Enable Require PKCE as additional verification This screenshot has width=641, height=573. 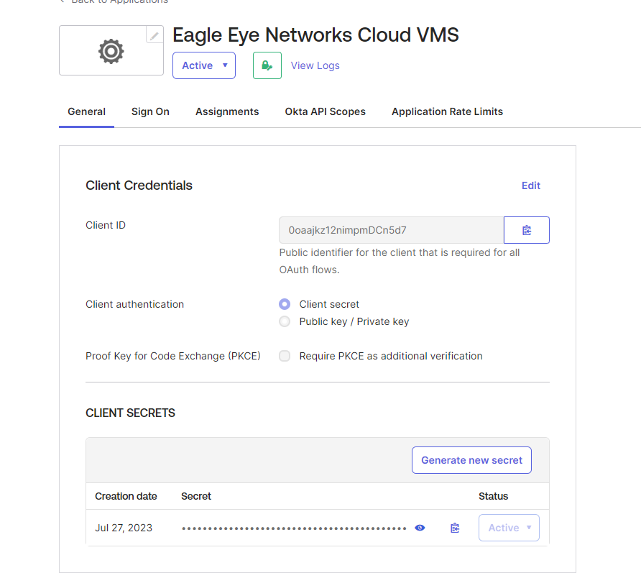(285, 356)
